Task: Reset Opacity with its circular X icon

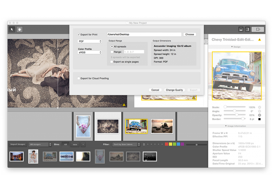Action: coord(259,115)
